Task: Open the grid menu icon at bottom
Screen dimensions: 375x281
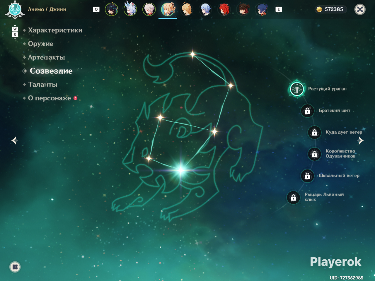Action: (x=15, y=267)
